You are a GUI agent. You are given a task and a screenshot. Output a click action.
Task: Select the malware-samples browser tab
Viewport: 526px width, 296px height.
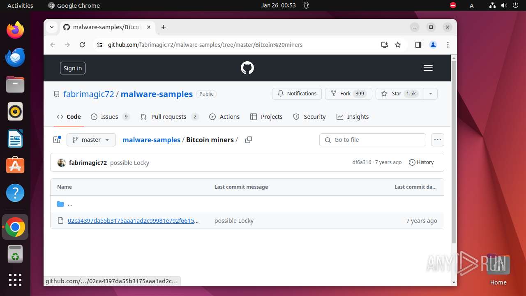(107, 27)
